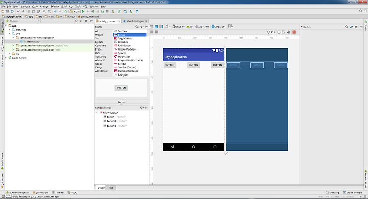The image size is (368, 199).
Task: Toggle pan mode hand icon
Action: point(288,32)
